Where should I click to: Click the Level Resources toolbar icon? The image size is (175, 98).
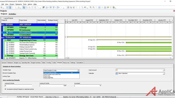(74, 7)
